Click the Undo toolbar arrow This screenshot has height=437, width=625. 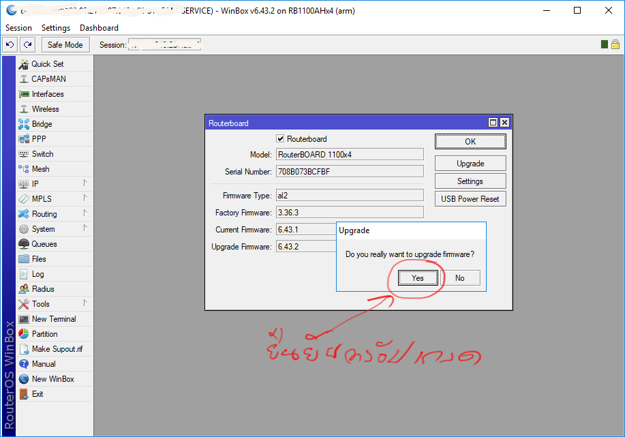tap(10, 45)
